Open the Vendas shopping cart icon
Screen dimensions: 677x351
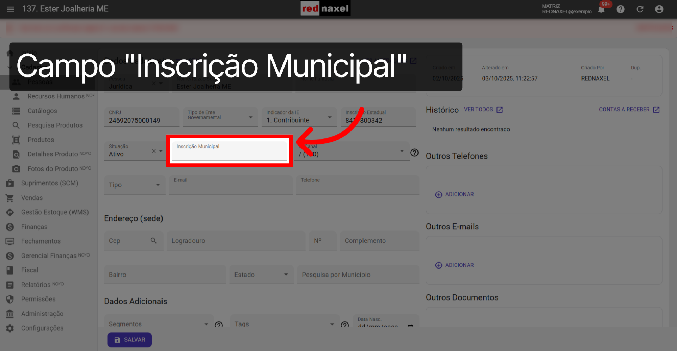10,198
